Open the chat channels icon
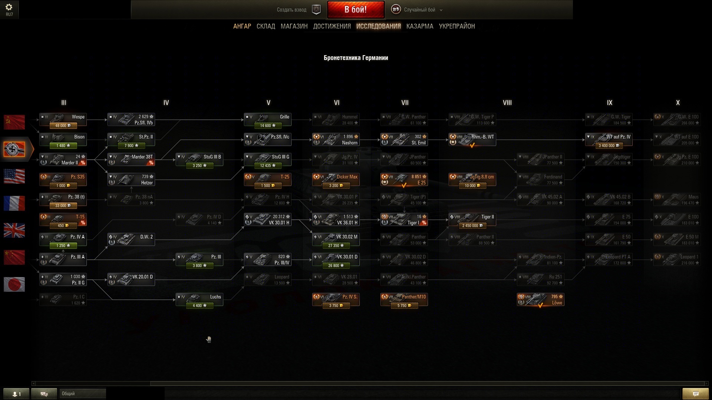Image resolution: width=712 pixels, height=400 pixels. coord(44,394)
